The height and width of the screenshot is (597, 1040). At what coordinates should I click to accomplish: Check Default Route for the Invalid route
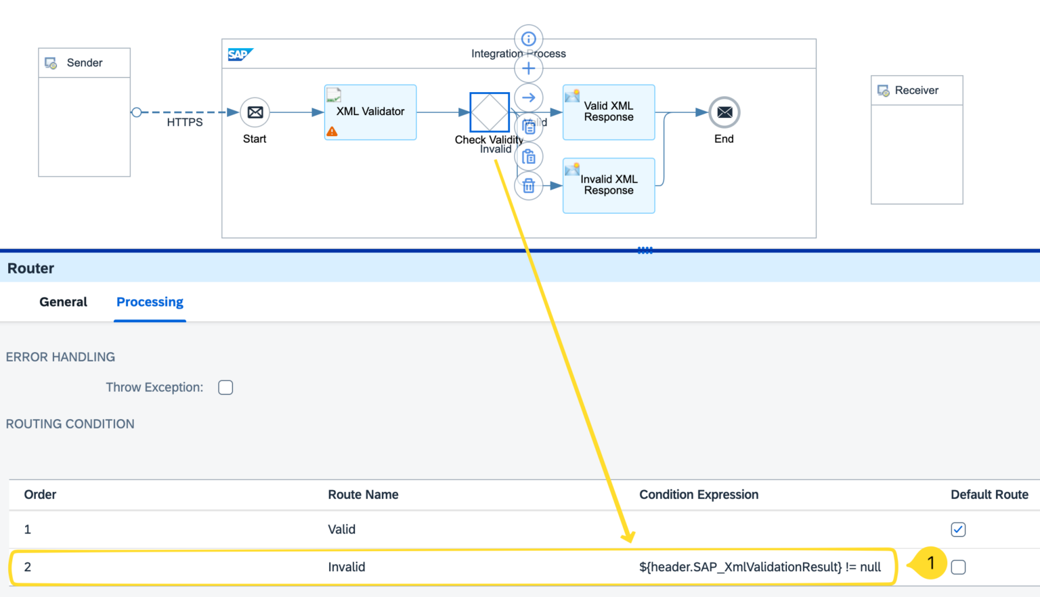click(x=958, y=567)
